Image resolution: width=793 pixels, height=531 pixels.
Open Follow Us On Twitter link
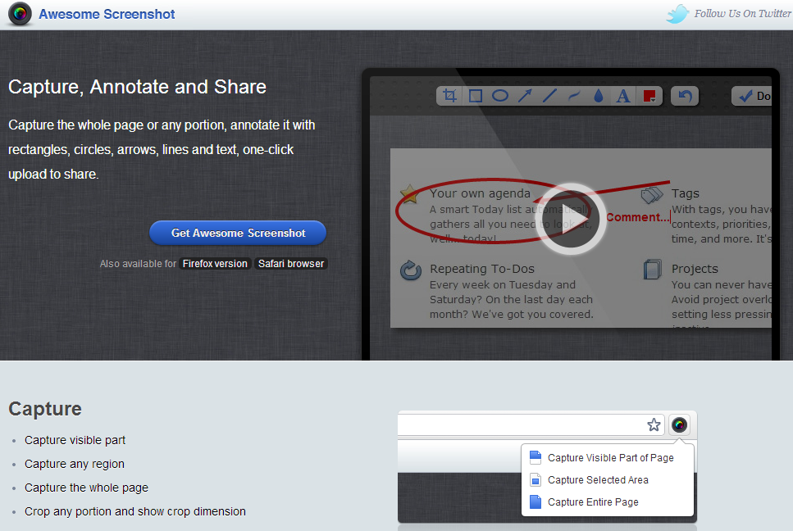point(742,14)
